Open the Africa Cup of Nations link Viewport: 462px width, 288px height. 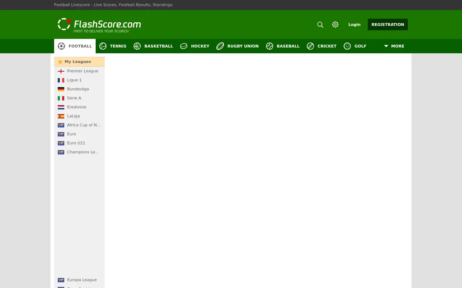[84, 125]
